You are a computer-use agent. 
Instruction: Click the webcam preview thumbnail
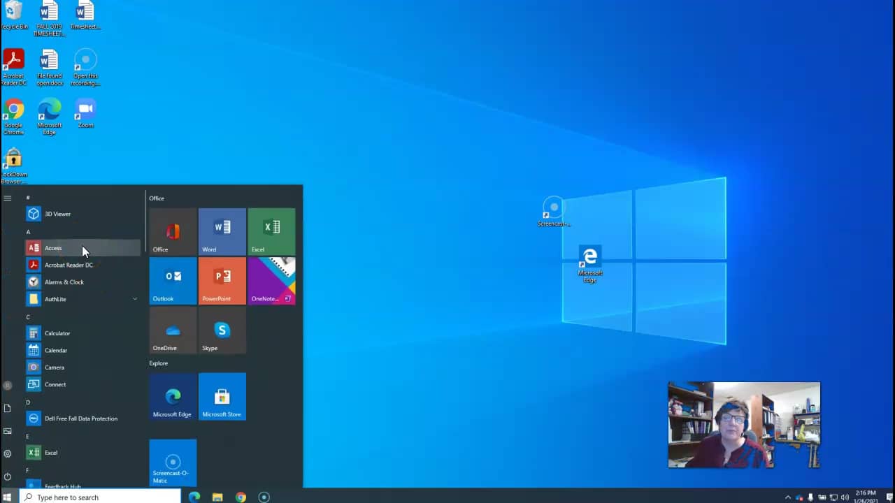(x=744, y=425)
